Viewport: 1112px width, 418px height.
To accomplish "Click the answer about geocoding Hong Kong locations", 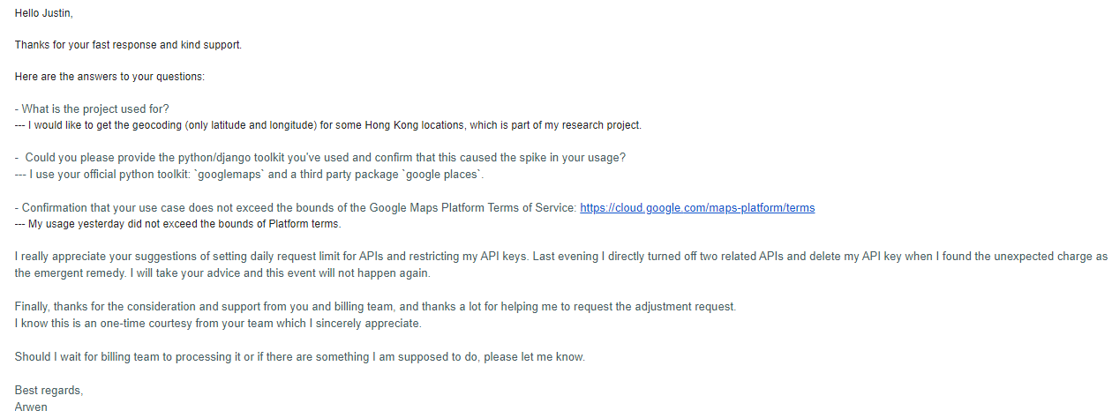I will tap(328, 125).
